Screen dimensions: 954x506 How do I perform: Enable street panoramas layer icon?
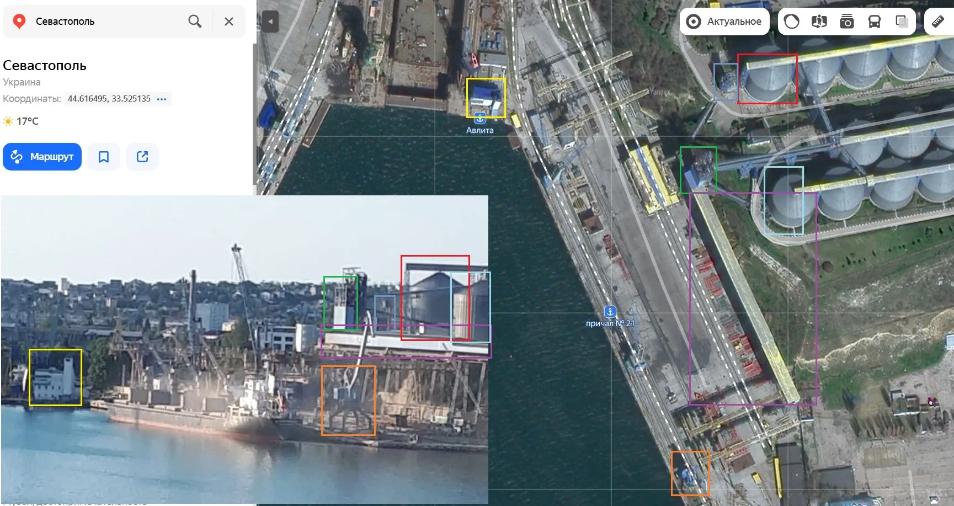(x=819, y=22)
